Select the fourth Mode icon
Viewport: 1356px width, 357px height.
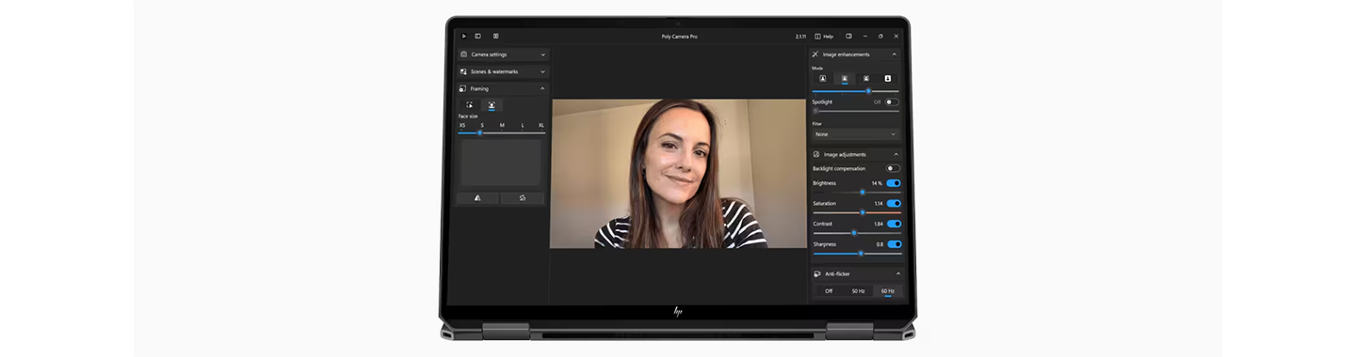(887, 78)
